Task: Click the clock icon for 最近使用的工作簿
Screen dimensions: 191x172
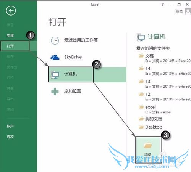Action: pyautogui.click(x=55, y=40)
